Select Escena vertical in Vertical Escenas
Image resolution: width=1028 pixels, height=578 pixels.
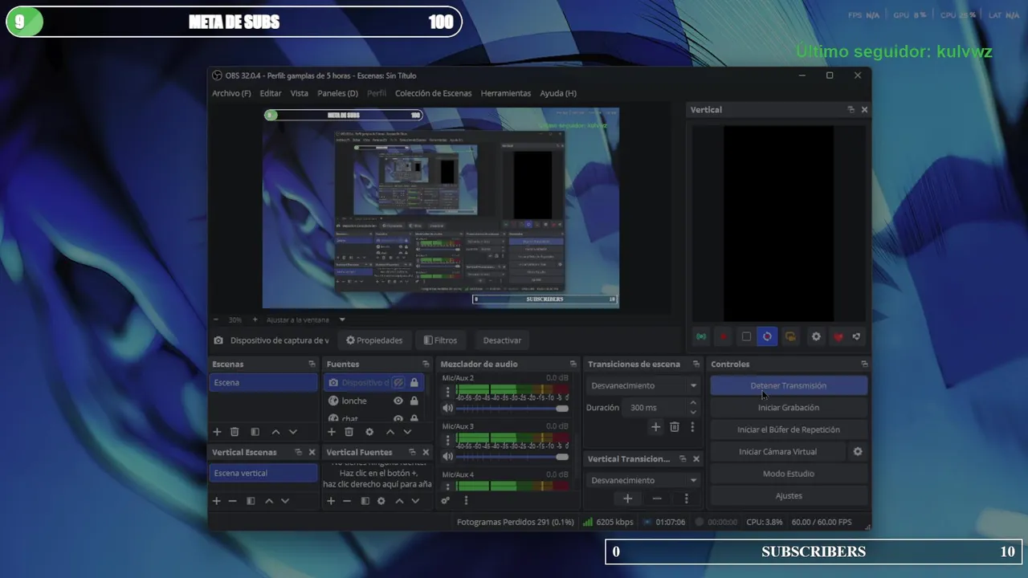(x=263, y=473)
